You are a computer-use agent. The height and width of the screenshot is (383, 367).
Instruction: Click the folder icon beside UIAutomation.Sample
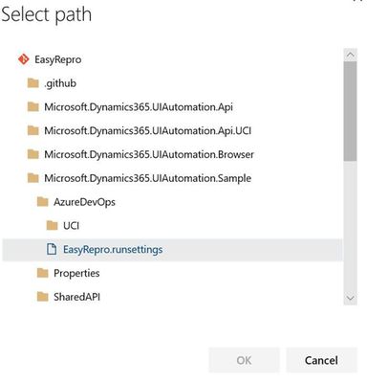33,178
